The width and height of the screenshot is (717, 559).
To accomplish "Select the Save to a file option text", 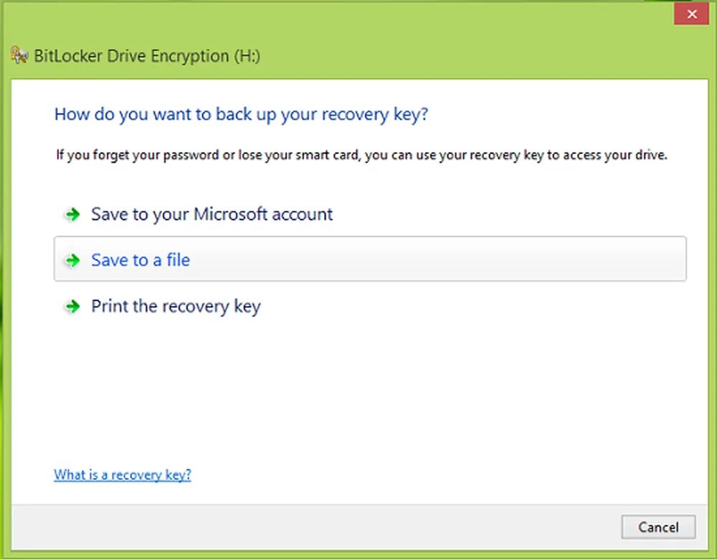I will click(x=141, y=260).
